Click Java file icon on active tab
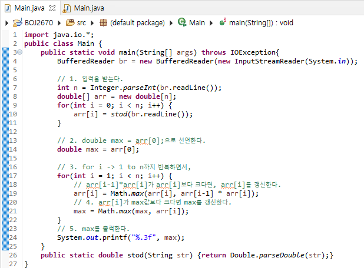 tap(8, 8)
